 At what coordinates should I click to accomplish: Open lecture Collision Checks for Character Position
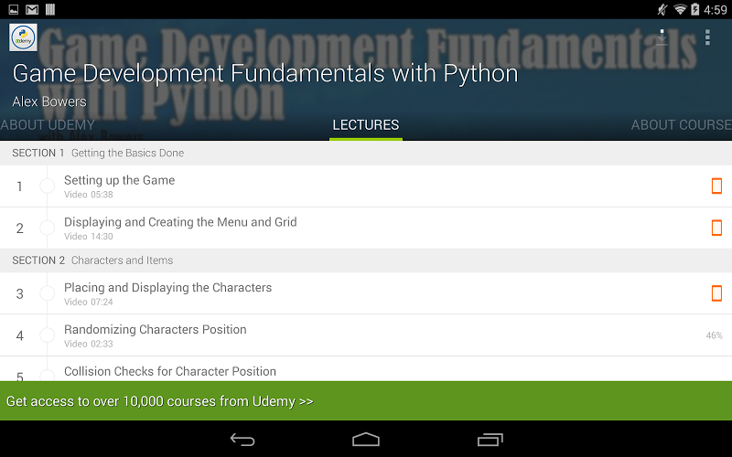pos(366,369)
